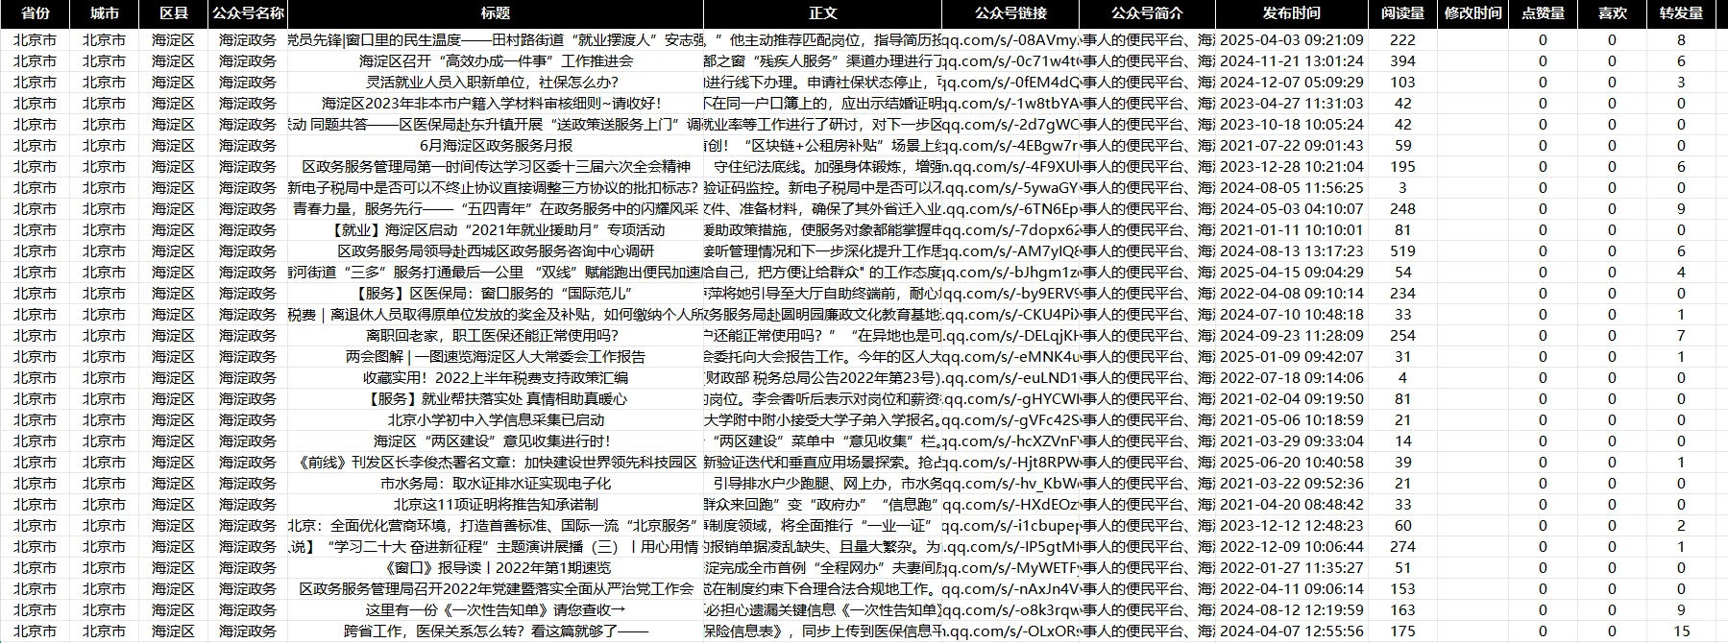
Task: Click read count cell 519
Action: tap(1402, 250)
